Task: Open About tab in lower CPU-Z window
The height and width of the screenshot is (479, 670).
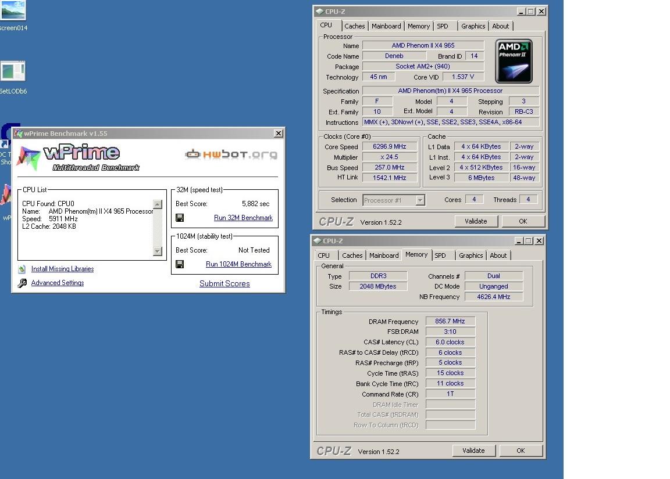Action: 498,255
